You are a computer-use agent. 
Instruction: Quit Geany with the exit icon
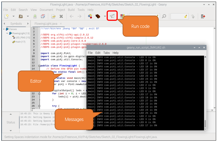[x=203, y=16]
